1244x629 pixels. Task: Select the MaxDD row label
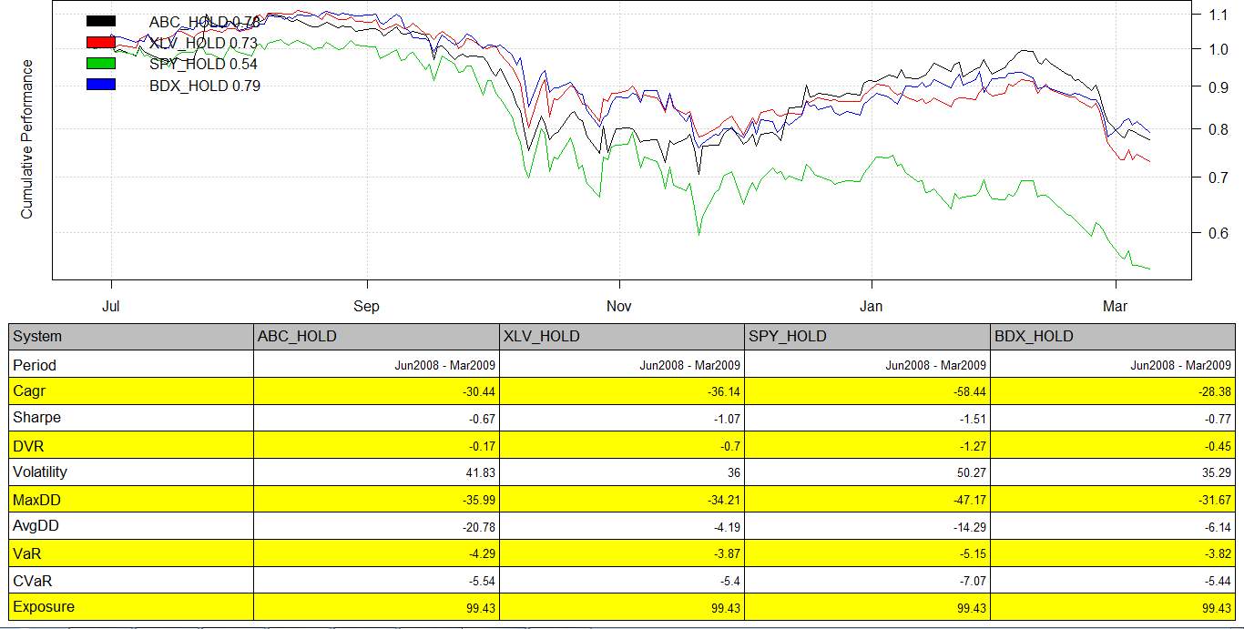(x=36, y=499)
